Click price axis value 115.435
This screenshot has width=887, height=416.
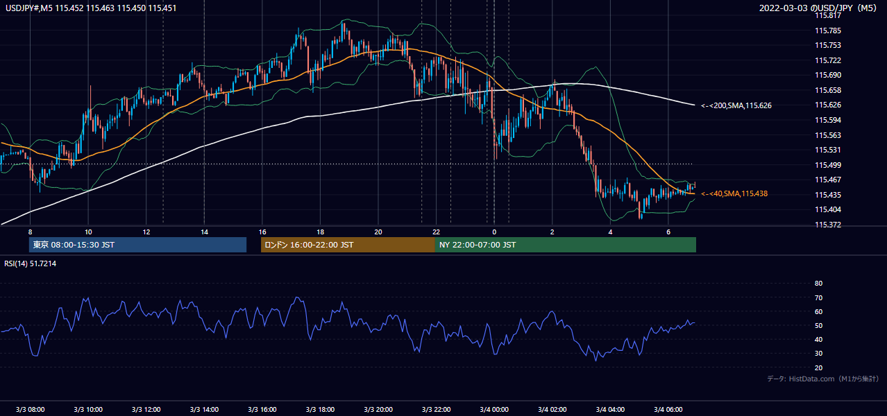pos(828,195)
